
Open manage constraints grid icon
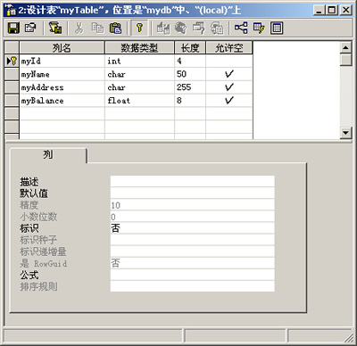pyautogui.click(x=277, y=29)
